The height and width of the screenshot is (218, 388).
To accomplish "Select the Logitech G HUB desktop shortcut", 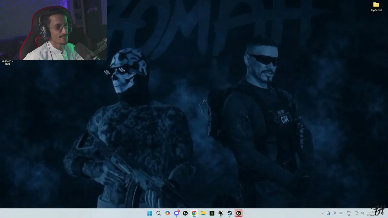I will tap(8, 62).
